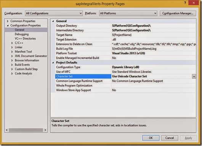Select the Character Set property
The image size is (202, 146).
tap(83, 76)
